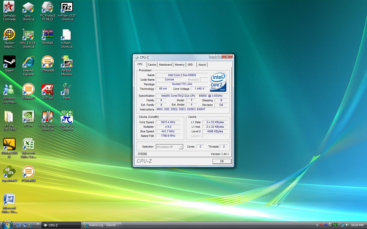
Task: Select the Microsoft Office Word icon
Action: point(9,203)
